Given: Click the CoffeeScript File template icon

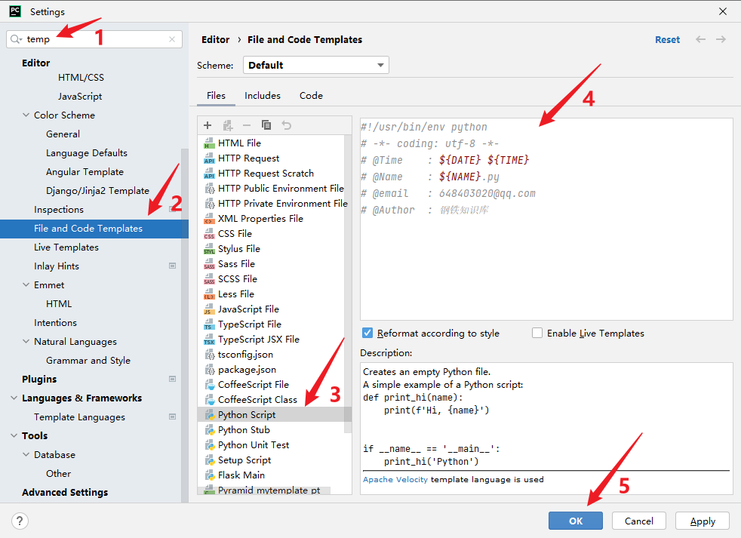Looking at the screenshot, I should point(209,385).
